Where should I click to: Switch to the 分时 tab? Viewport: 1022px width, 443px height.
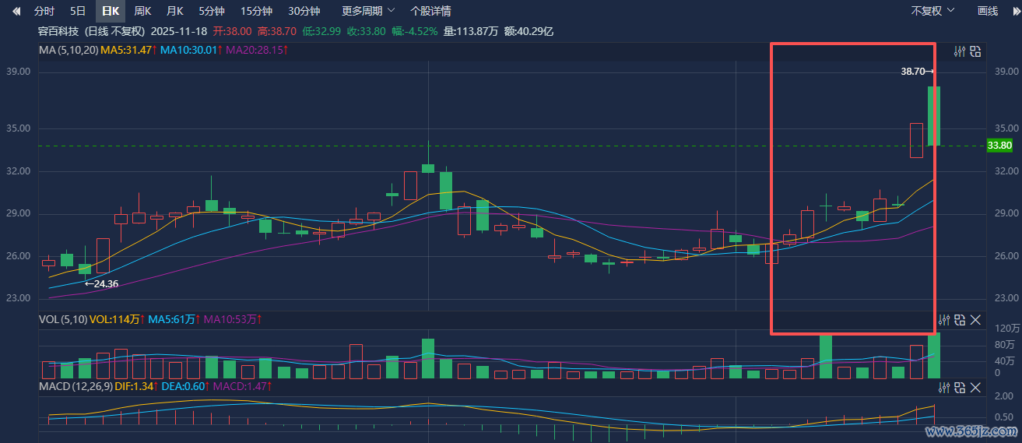[x=44, y=11]
